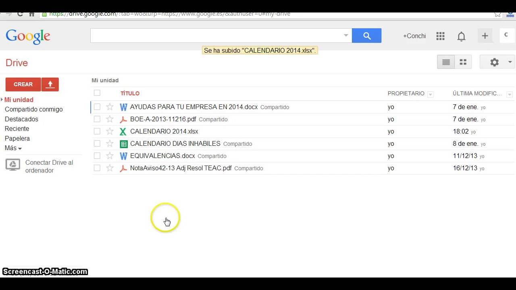Star the EQUIVALENCIAS.docx file
This screenshot has width=516, height=290.
(x=110, y=156)
